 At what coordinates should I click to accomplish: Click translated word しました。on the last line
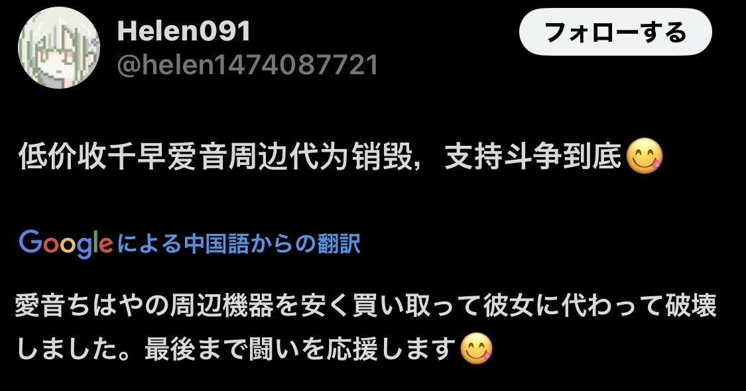tap(78, 349)
